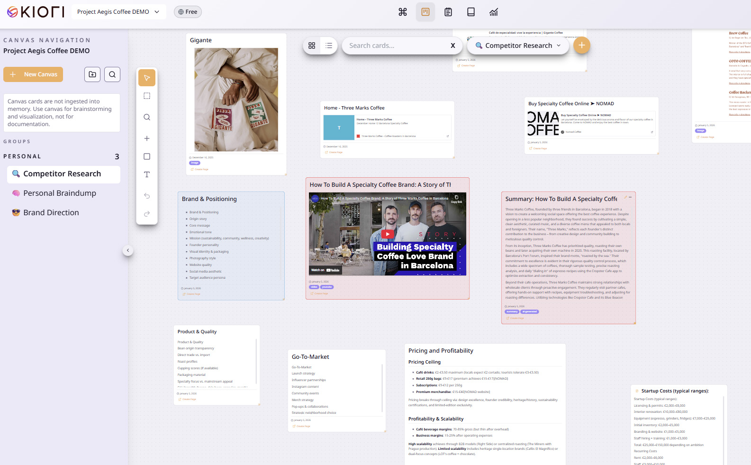Viewport: 751px width, 465px height.
Task: Select the magnifier zoom tool in canvas toolbar
Action: [x=147, y=117]
